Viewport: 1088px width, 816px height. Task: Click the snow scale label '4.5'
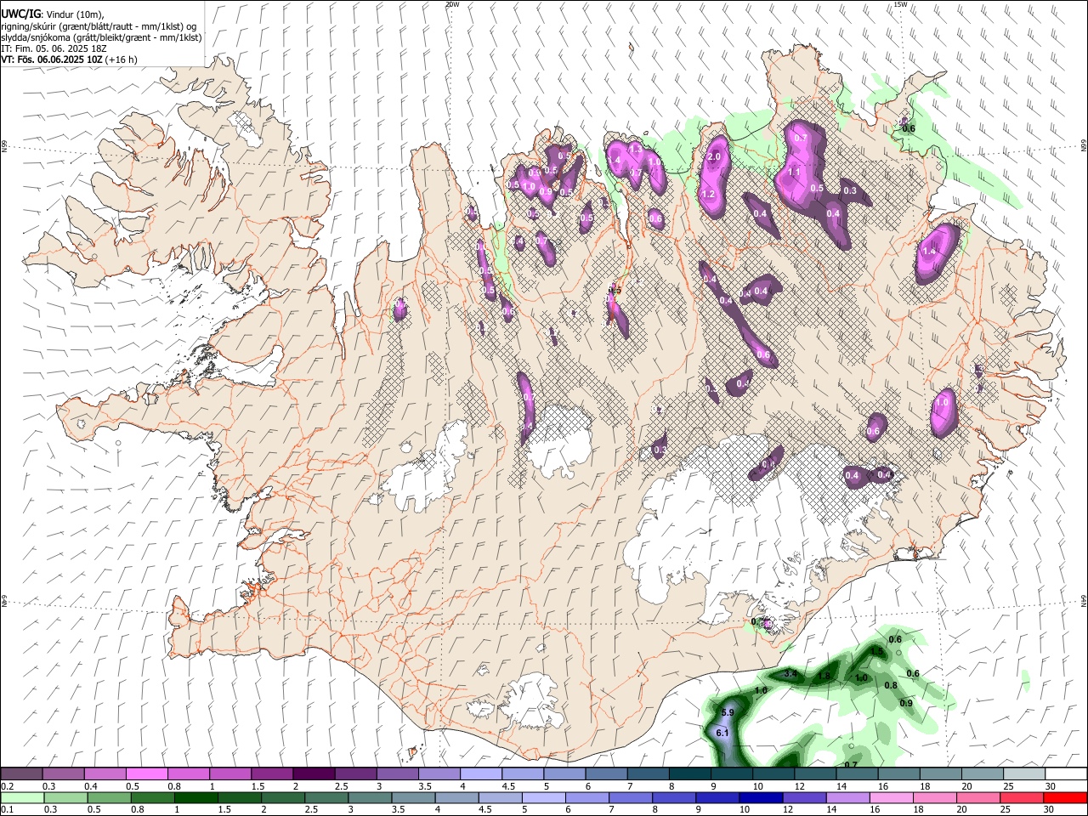tap(508, 786)
